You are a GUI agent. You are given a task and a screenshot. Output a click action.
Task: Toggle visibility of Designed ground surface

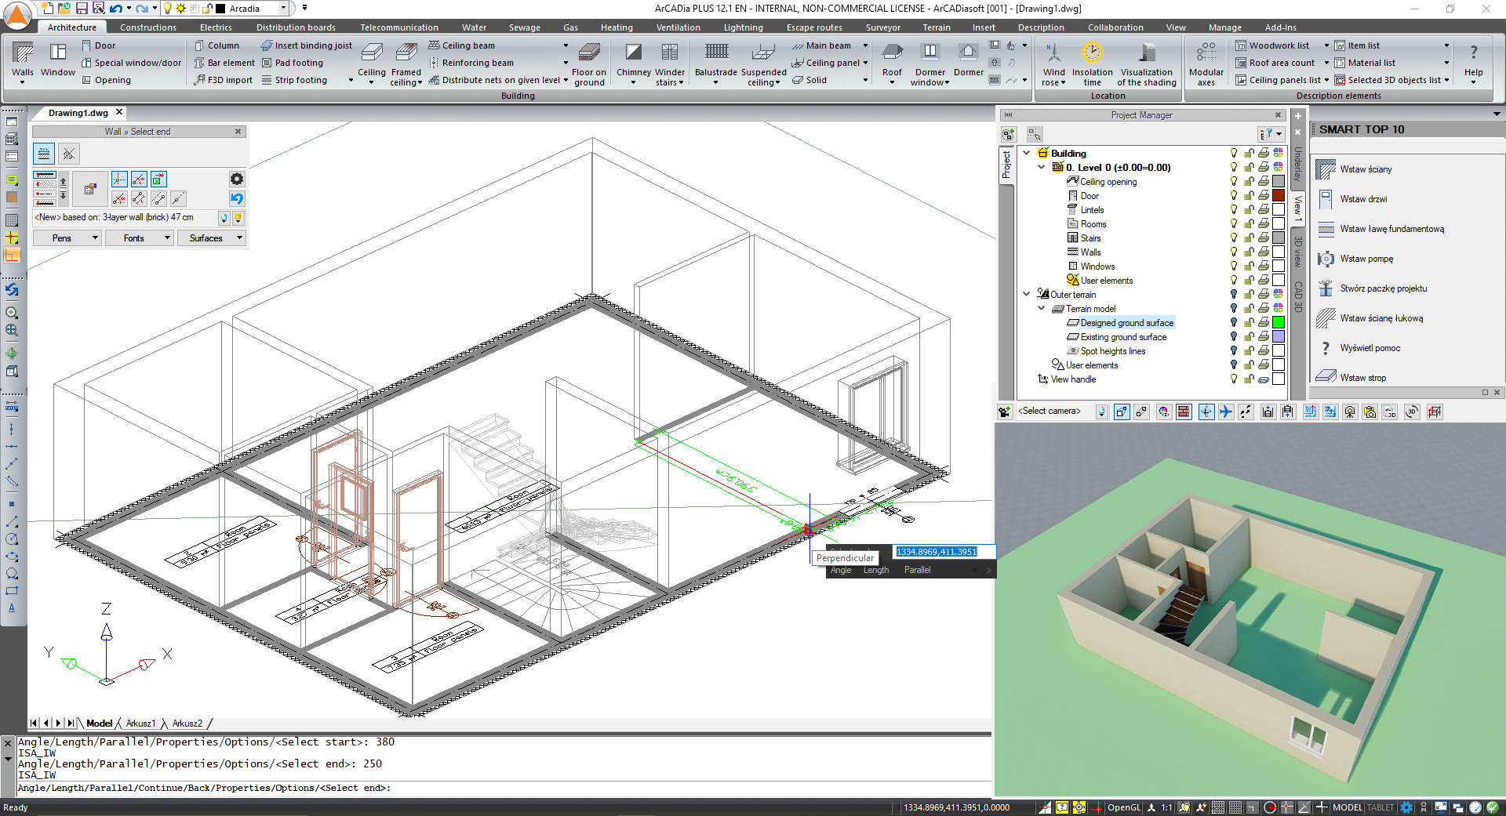pyautogui.click(x=1233, y=322)
